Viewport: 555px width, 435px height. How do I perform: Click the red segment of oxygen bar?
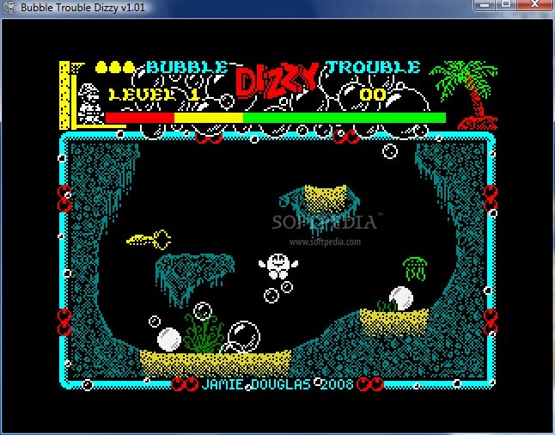[140, 118]
